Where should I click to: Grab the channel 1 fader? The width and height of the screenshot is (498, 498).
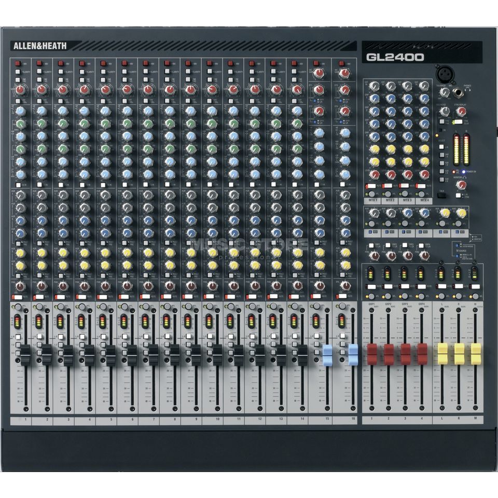coord(25,354)
